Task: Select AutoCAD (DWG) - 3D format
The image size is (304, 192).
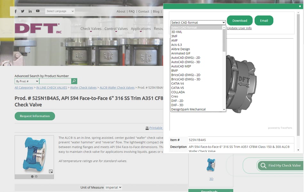Action: pos(186,62)
